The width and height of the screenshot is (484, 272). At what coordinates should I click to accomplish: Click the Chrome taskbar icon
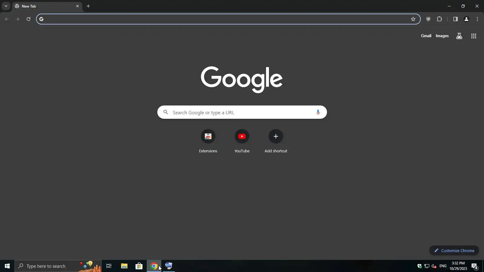coord(154,266)
